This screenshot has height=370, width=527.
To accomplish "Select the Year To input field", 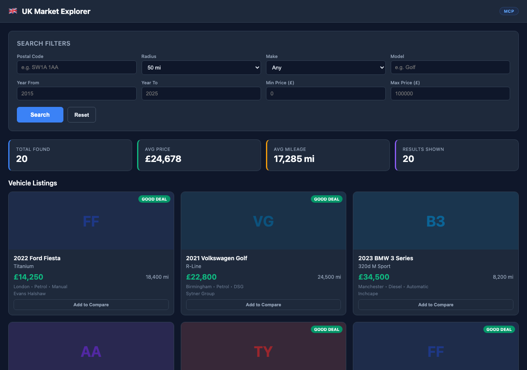I will [201, 93].
